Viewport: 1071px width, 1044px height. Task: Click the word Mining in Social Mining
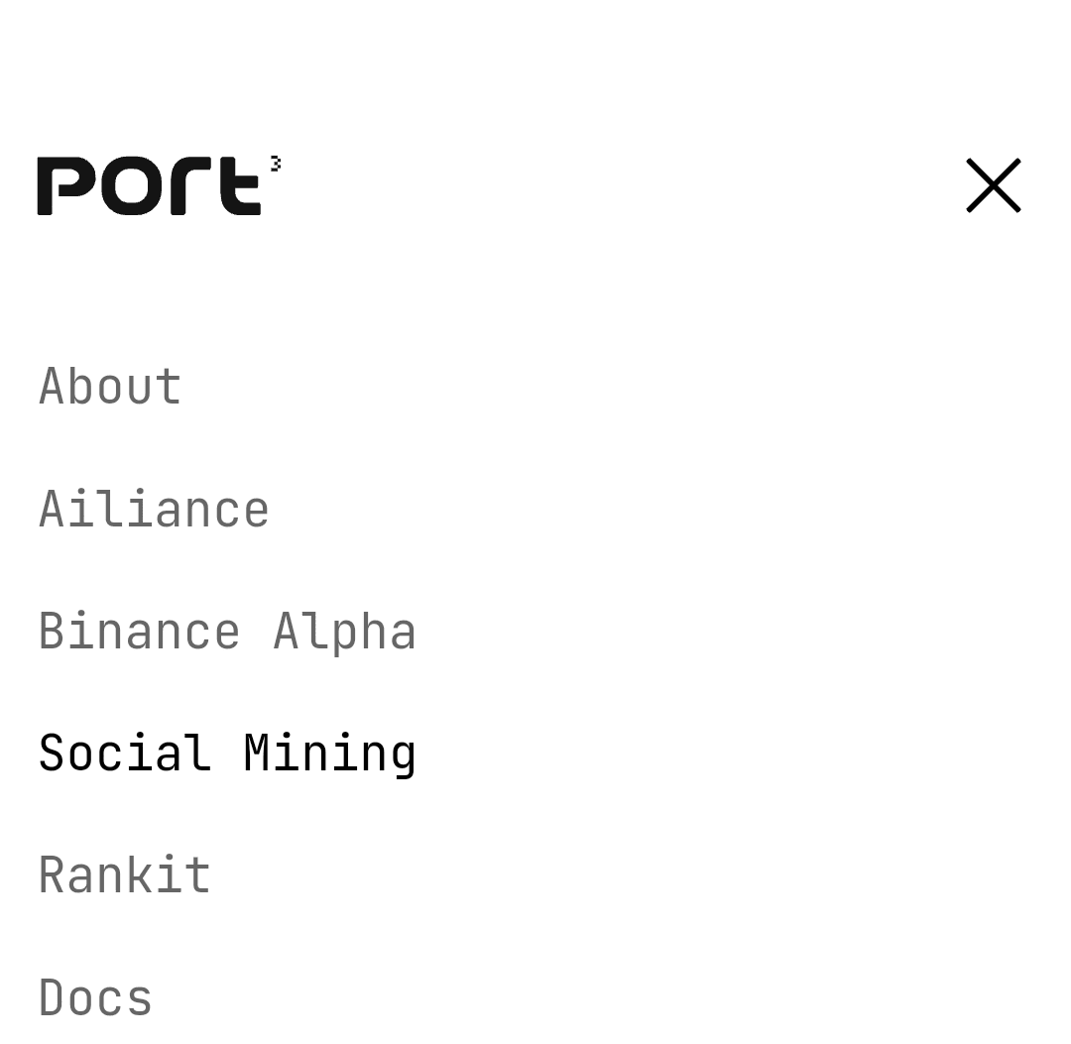coord(330,755)
